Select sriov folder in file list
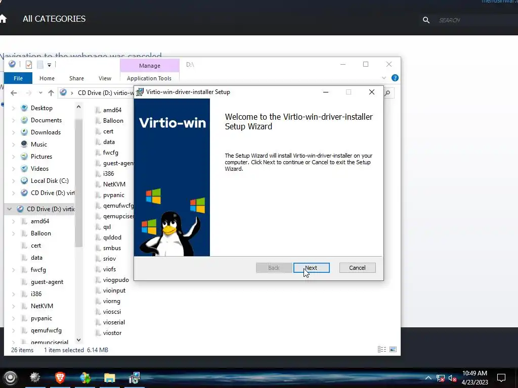This screenshot has width=518, height=388. click(109, 259)
